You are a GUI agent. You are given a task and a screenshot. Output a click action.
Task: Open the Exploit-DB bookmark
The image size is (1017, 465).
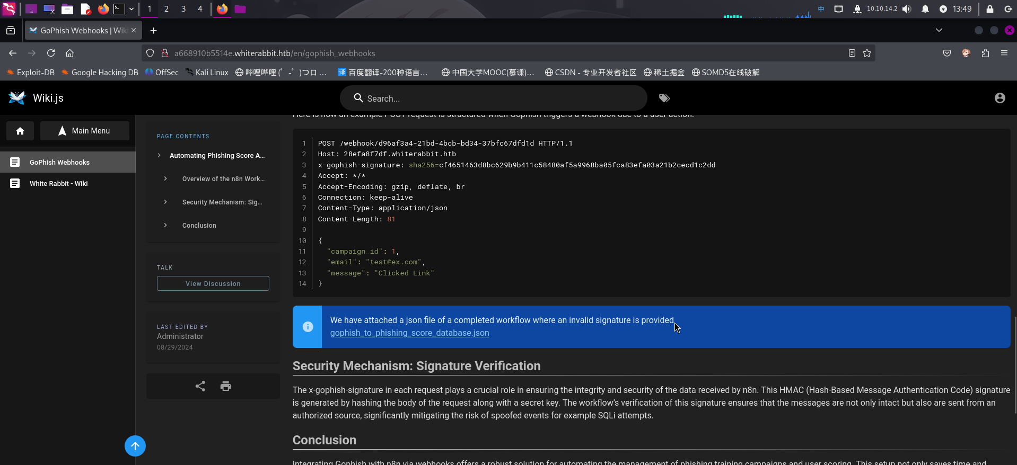tap(31, 73)
